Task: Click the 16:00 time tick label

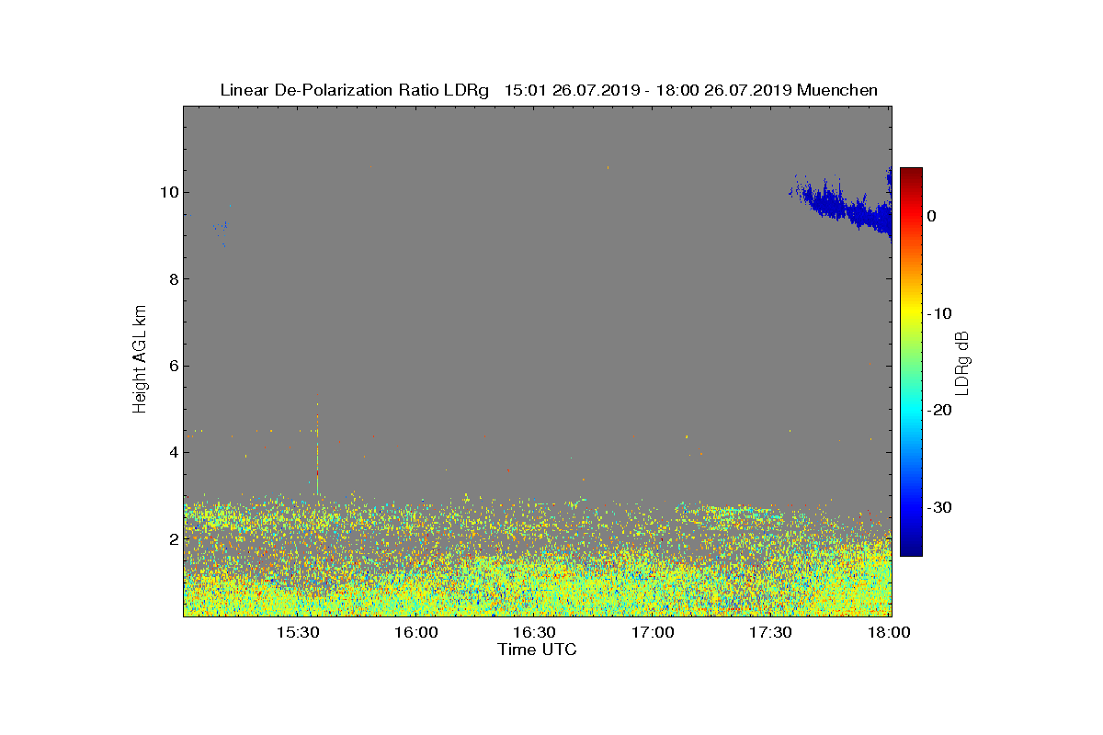Action: point(415,632)
